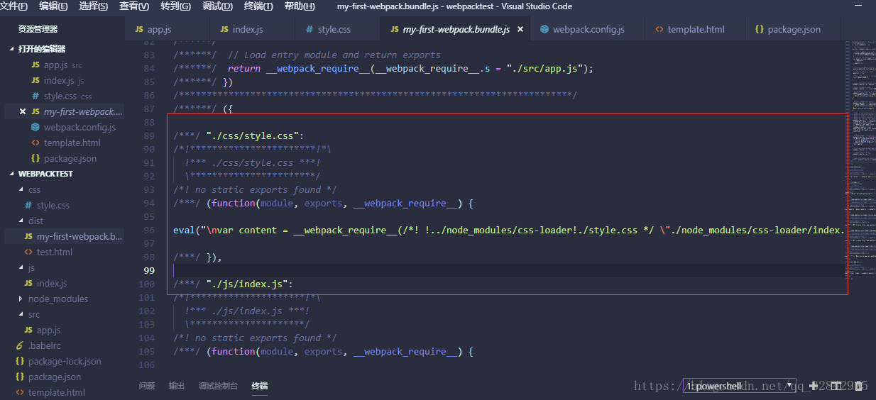Collapse the dist folder
This screenshot has width=876, height=400.
click(x=21, y=221)
